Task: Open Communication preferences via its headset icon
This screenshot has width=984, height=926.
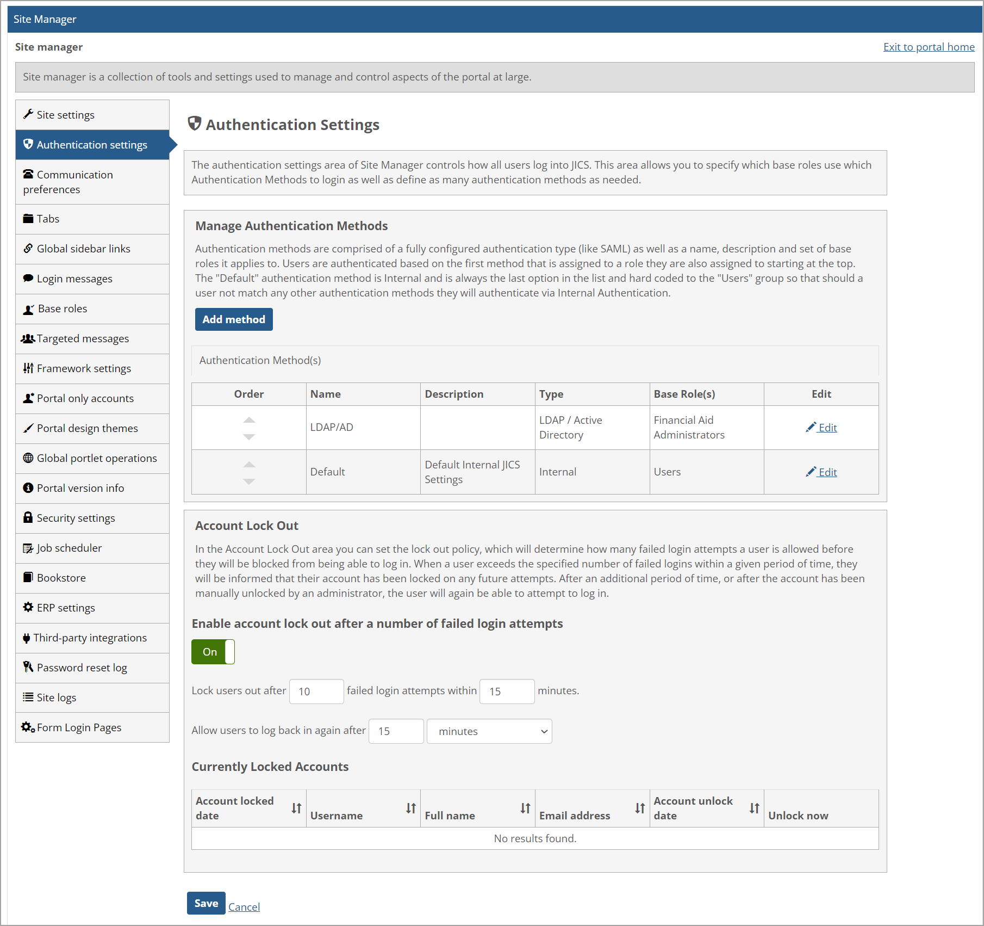Action: pyautogui.click(x=28, y=174)
